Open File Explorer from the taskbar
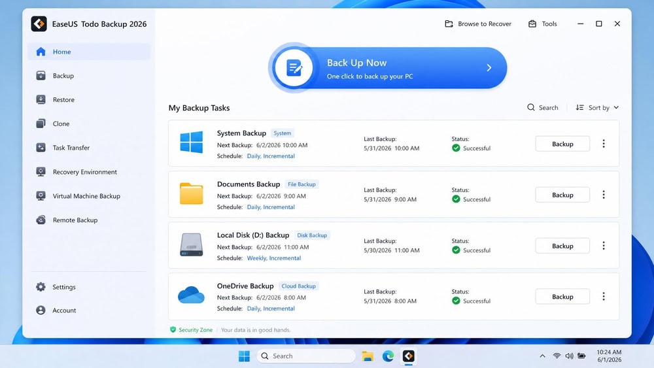Image resolution: width=654 pixels, height=368 pixels. (x=368, y=356)
